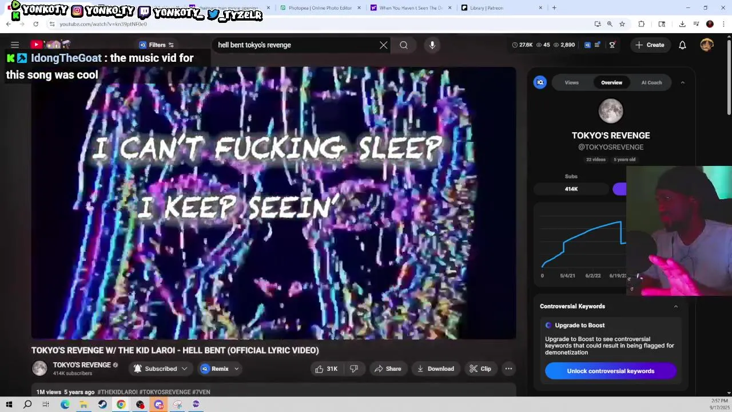Open the Windows Start menu

(x=9, y=405)
